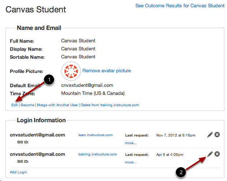Click the numbered annotation badge 1

[49, 80]
